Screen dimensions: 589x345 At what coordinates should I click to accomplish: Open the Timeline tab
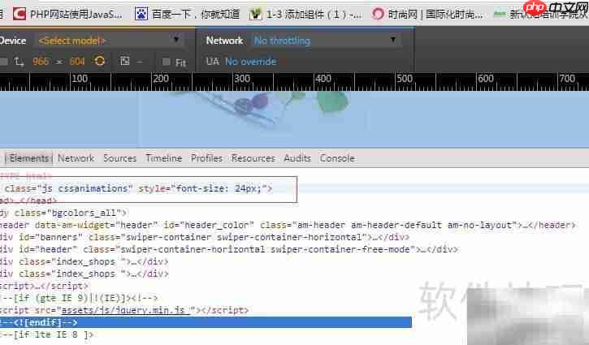tap(164, 158)
